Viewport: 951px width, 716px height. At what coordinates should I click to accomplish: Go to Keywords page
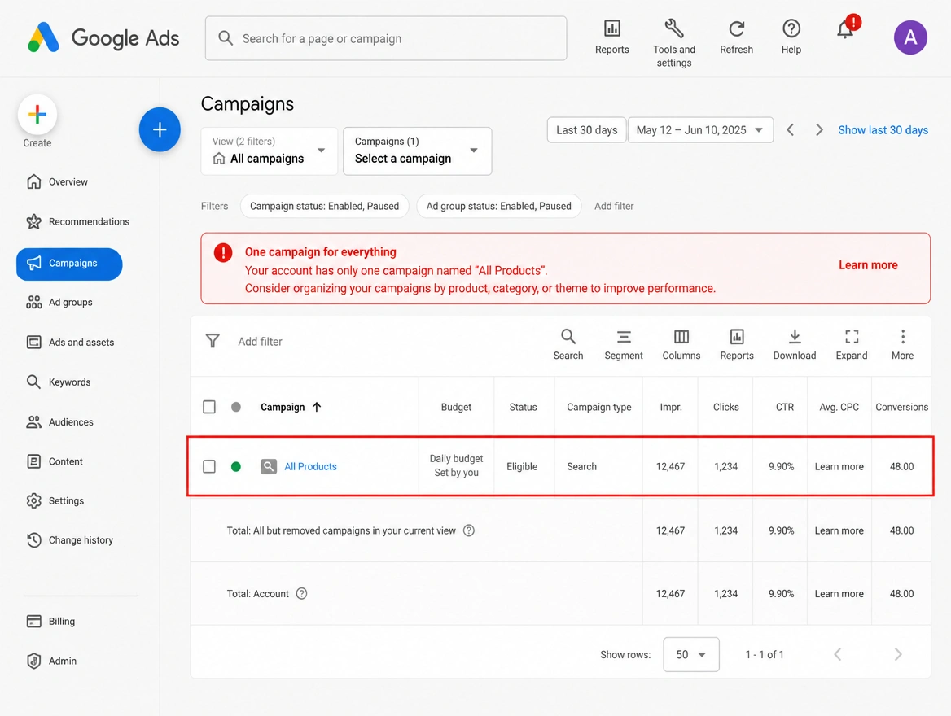pyautogui.click(x=59, y=382)
